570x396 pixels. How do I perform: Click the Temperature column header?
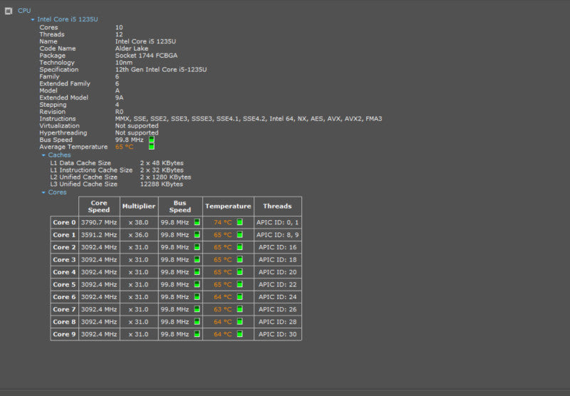(228, 207)
